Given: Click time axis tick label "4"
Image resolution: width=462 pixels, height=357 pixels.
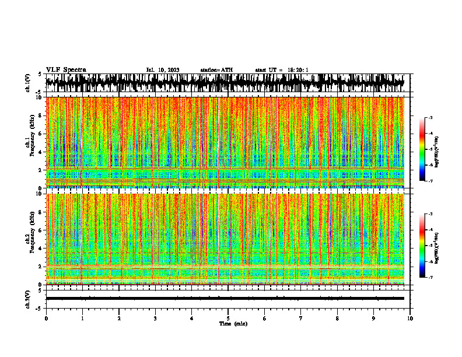Looking at the screenshot, I should pyautogui.click(x=191, y=318).
